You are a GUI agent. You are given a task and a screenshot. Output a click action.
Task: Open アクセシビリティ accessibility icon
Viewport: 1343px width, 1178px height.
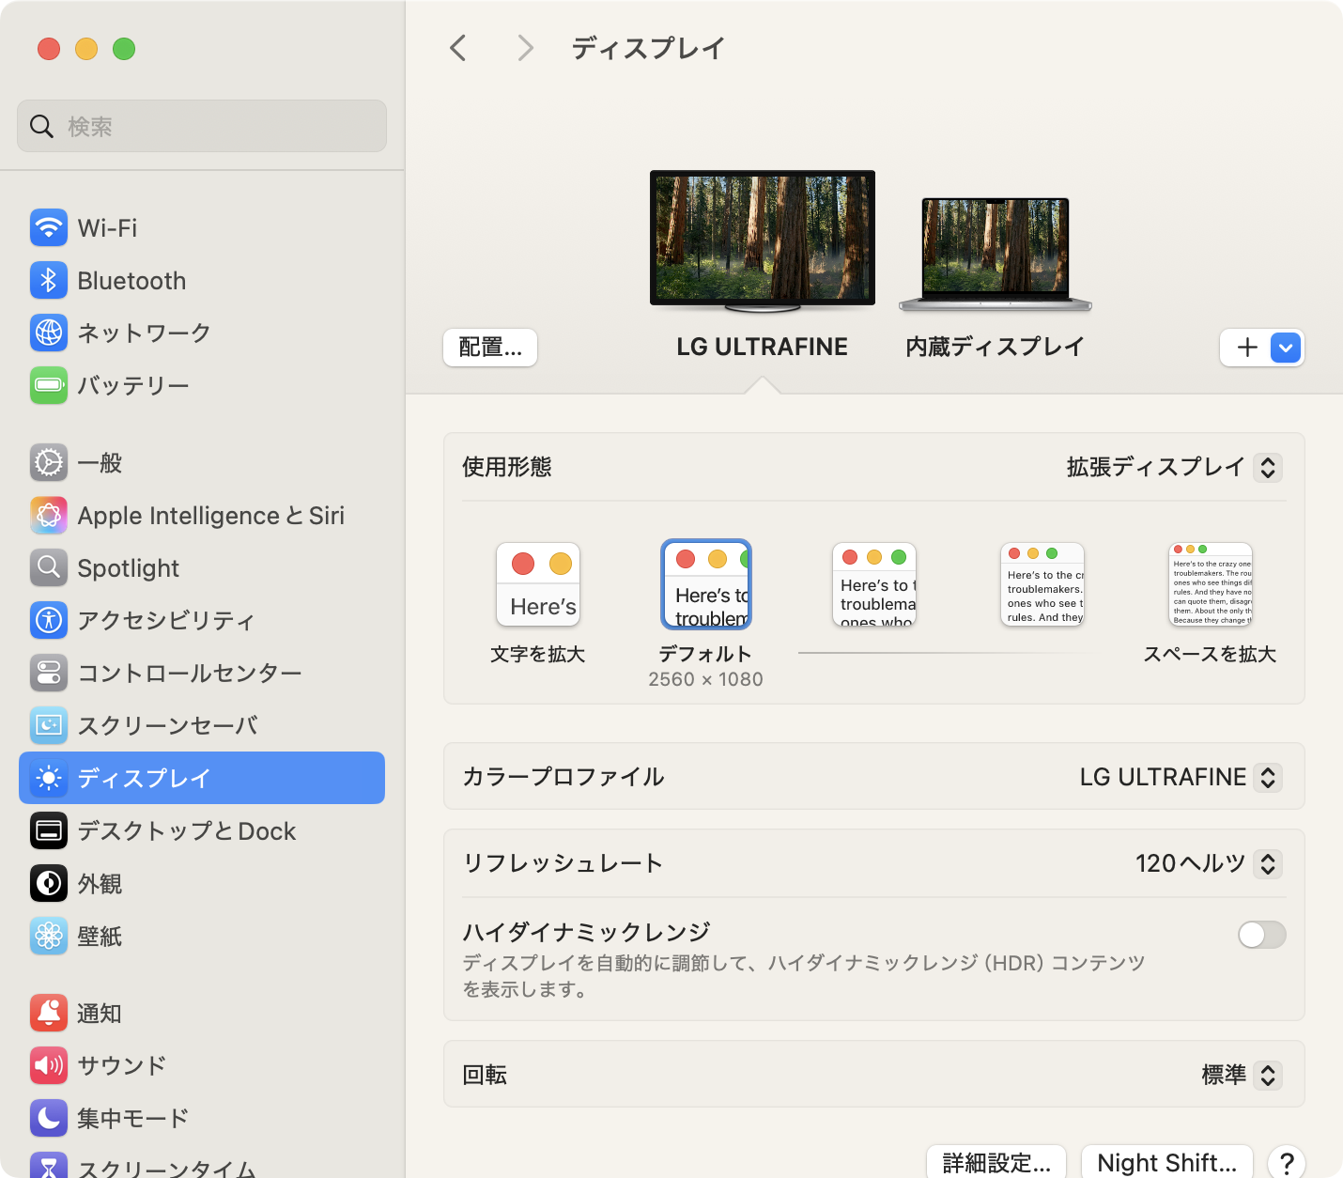49,620
